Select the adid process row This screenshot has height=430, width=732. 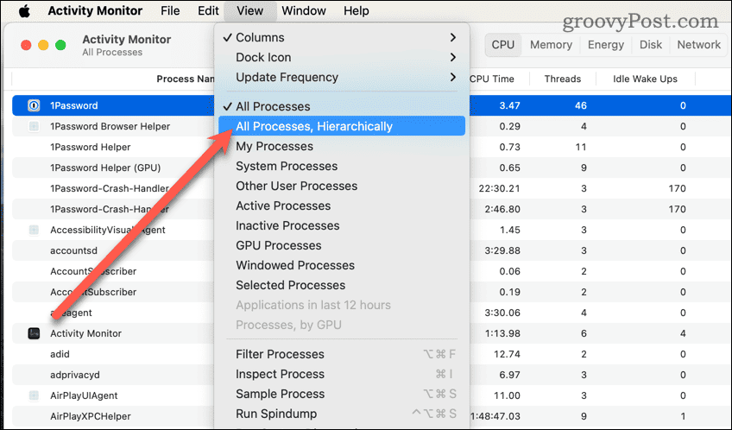pyautogui.click(x=371, y=354)
